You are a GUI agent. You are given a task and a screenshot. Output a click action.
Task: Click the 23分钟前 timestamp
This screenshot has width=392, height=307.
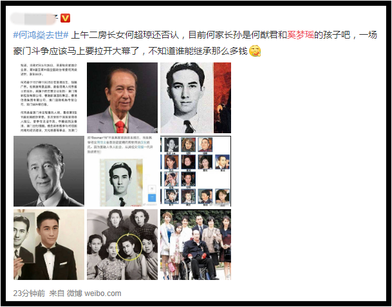(x=29, y=293)
